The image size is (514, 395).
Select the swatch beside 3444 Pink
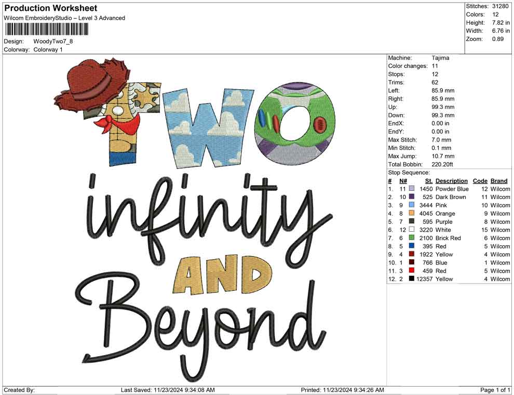click(x=411, y=205)
